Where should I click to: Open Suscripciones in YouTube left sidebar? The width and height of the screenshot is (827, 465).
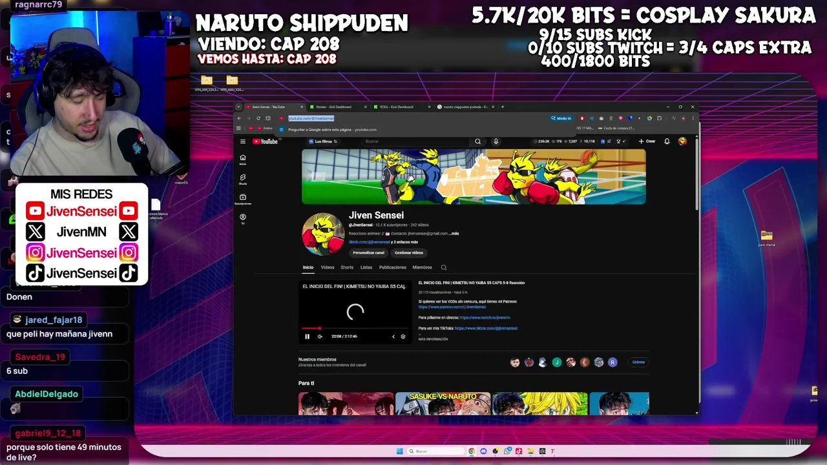tap(243, 199)
